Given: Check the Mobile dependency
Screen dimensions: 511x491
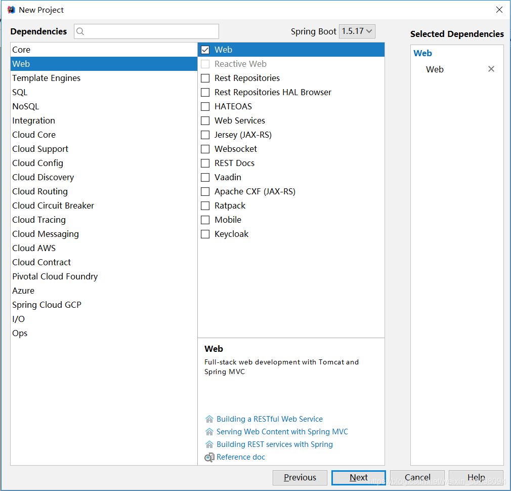Looking at the screenshot, I should click(205, 220).
